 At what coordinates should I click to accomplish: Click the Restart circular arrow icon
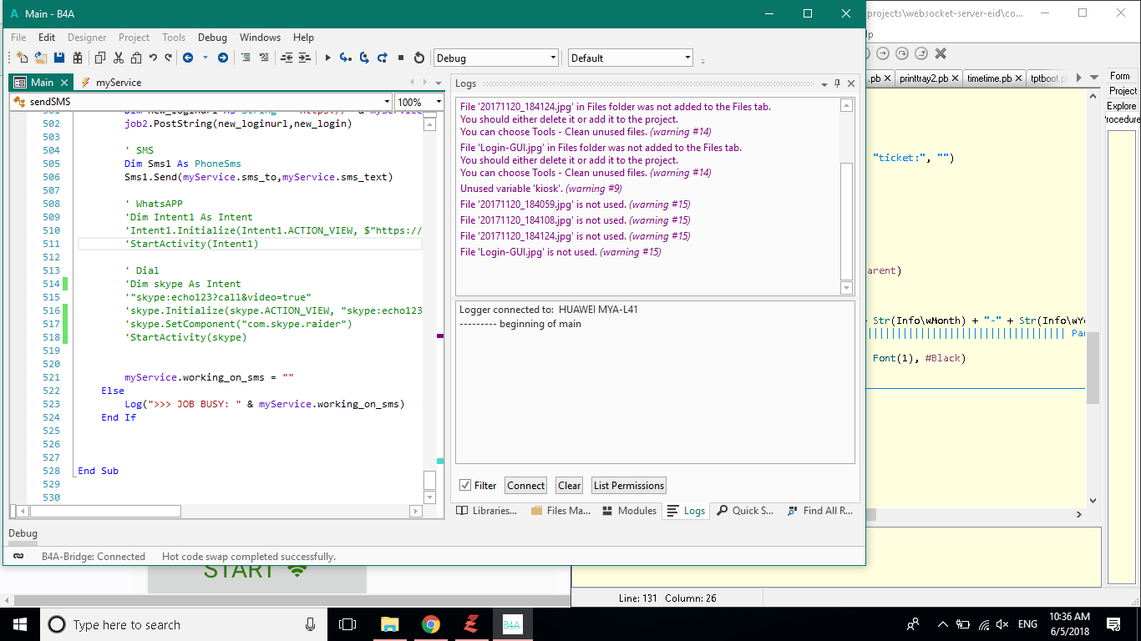pyautogui.click(x=419, y=58)
